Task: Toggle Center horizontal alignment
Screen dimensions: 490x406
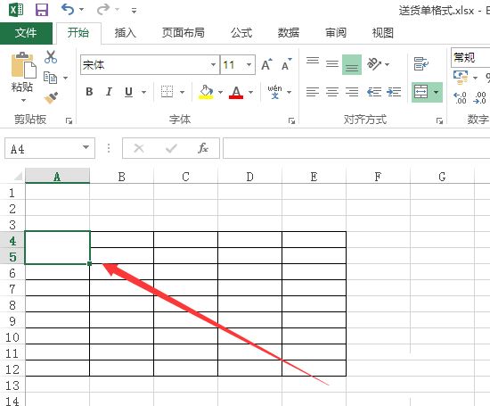Action: coord(332,92)
